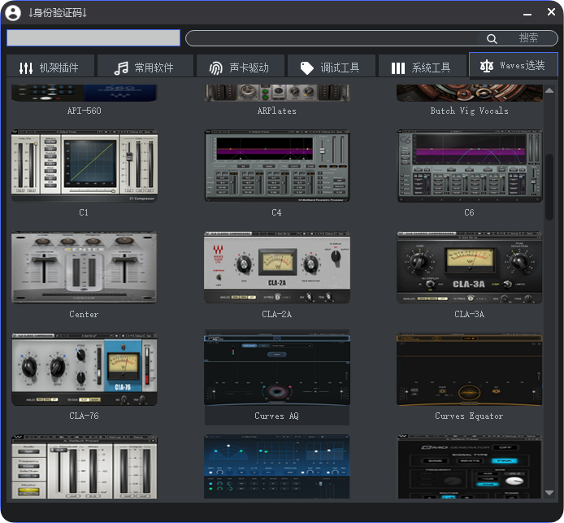Image resolution: width=564 pixels, height=523 pixels.
Task: Open the 机架插件 tab
Action: [50, 66]
